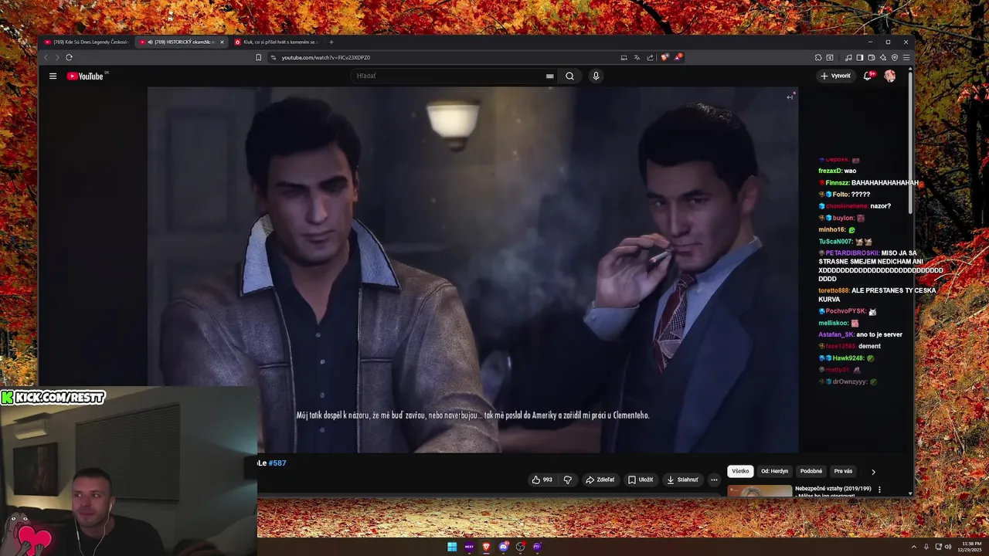Open the YouTube hamburger guide menu
The image size is (989, 556).
(x=53, y=76)
